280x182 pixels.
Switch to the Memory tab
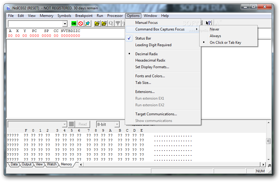click(x=66, y=164)
